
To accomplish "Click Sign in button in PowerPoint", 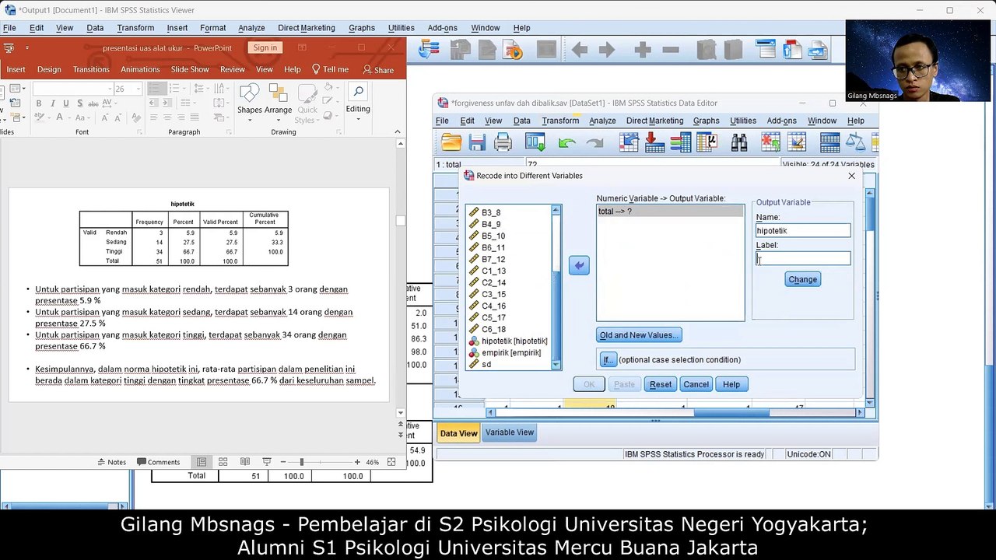I will (x=265, y=47).
